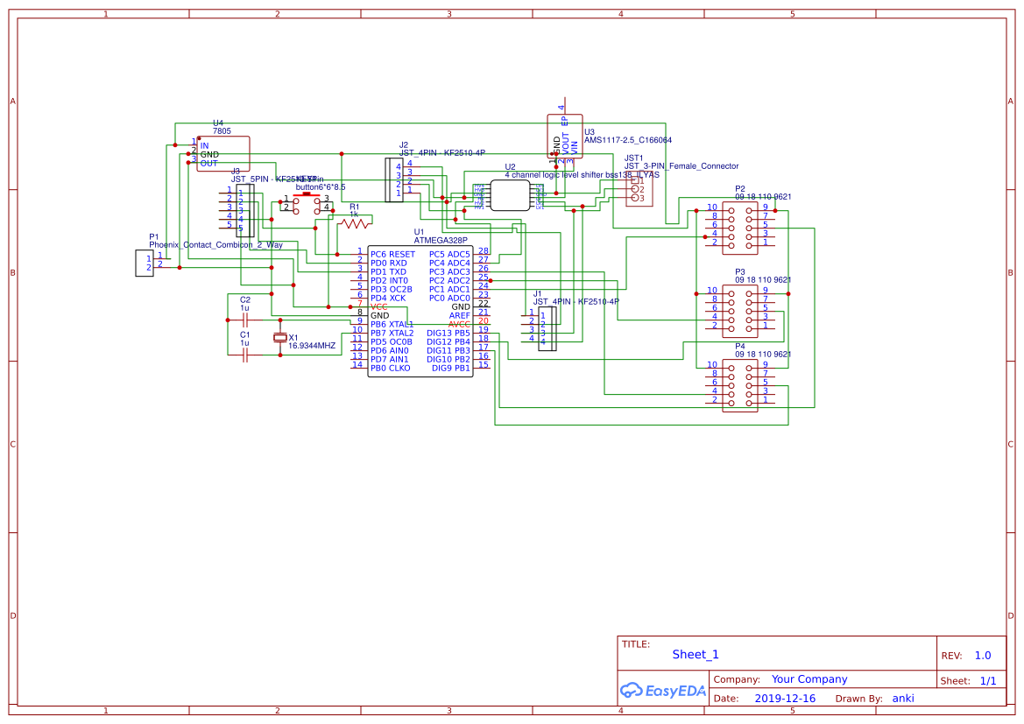1024x724 pixels.
Task: Click the REV value 1.0
Action: coord(982,655)
